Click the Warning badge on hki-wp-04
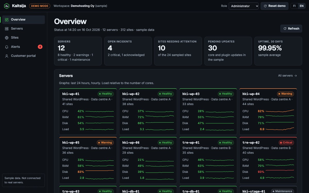 pyautogui.click(x=285, y=94)
